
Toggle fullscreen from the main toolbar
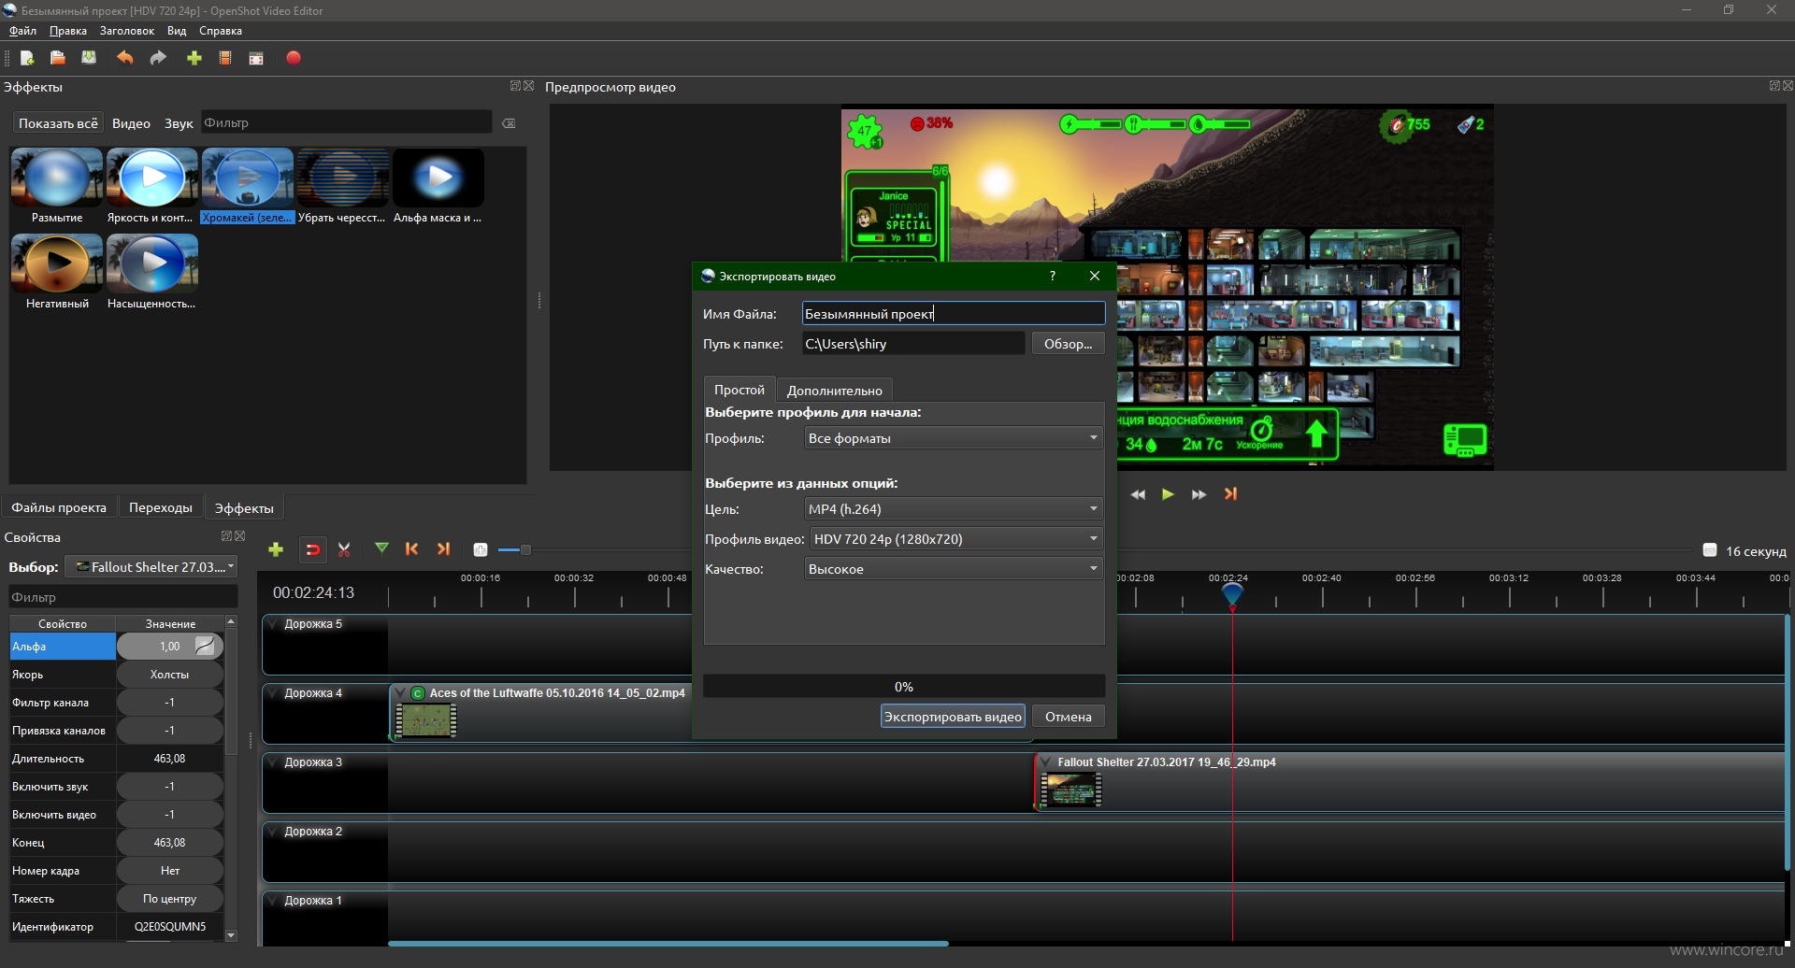pos(256,58)
